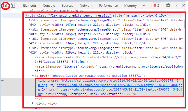
Task: Toggle the device toolbar icon
Action: (x=13, y=5)
